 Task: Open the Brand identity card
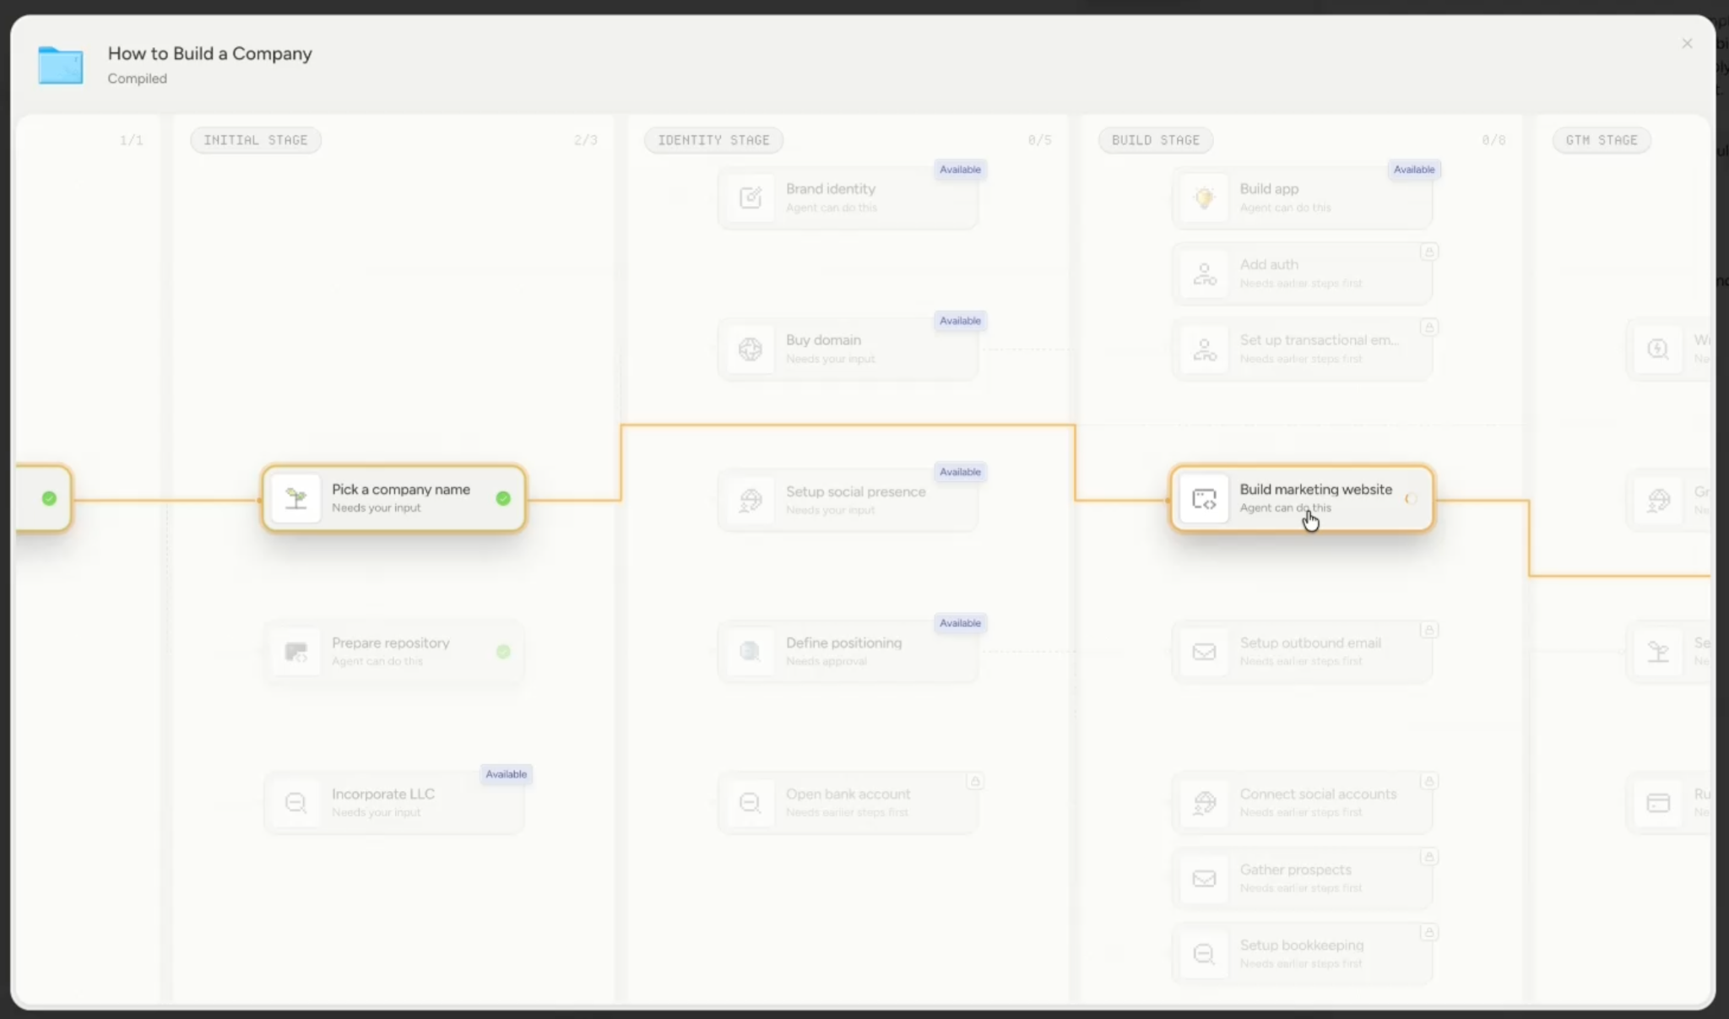coord(848,198)
